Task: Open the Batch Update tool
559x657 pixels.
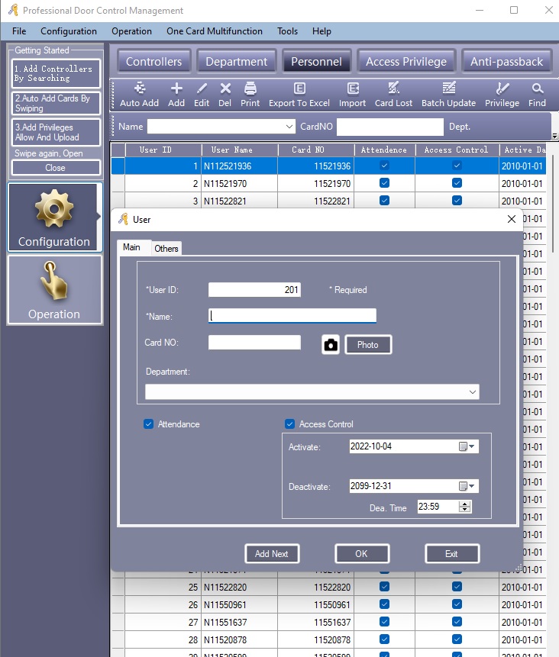Action: (448, 95)
